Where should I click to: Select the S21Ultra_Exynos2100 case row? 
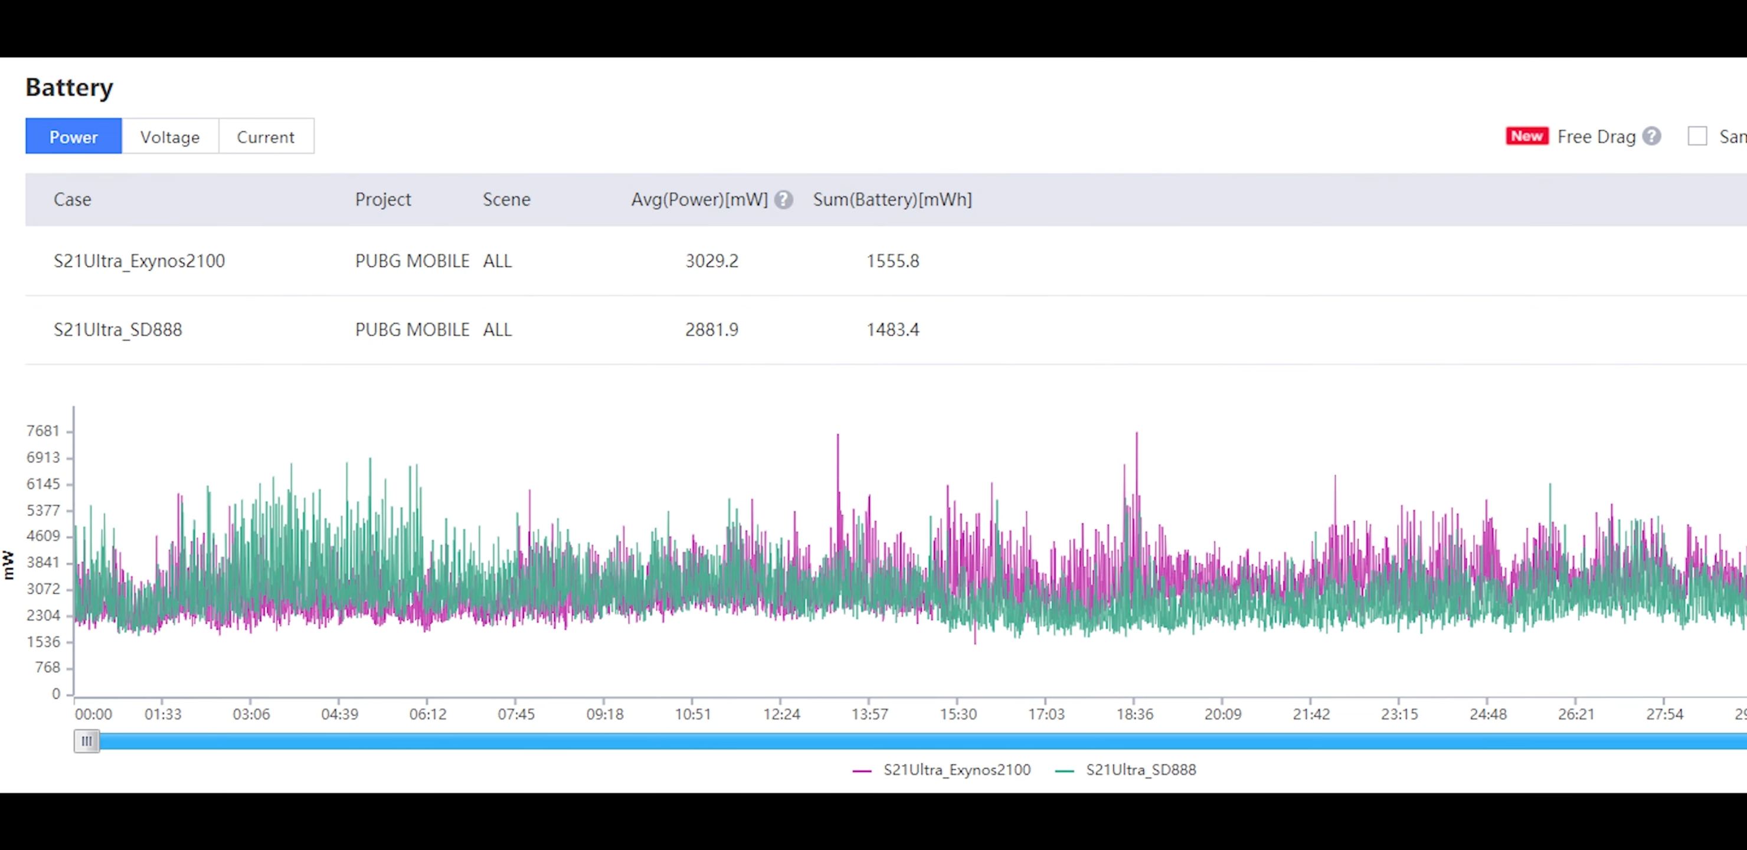[886, 261]
